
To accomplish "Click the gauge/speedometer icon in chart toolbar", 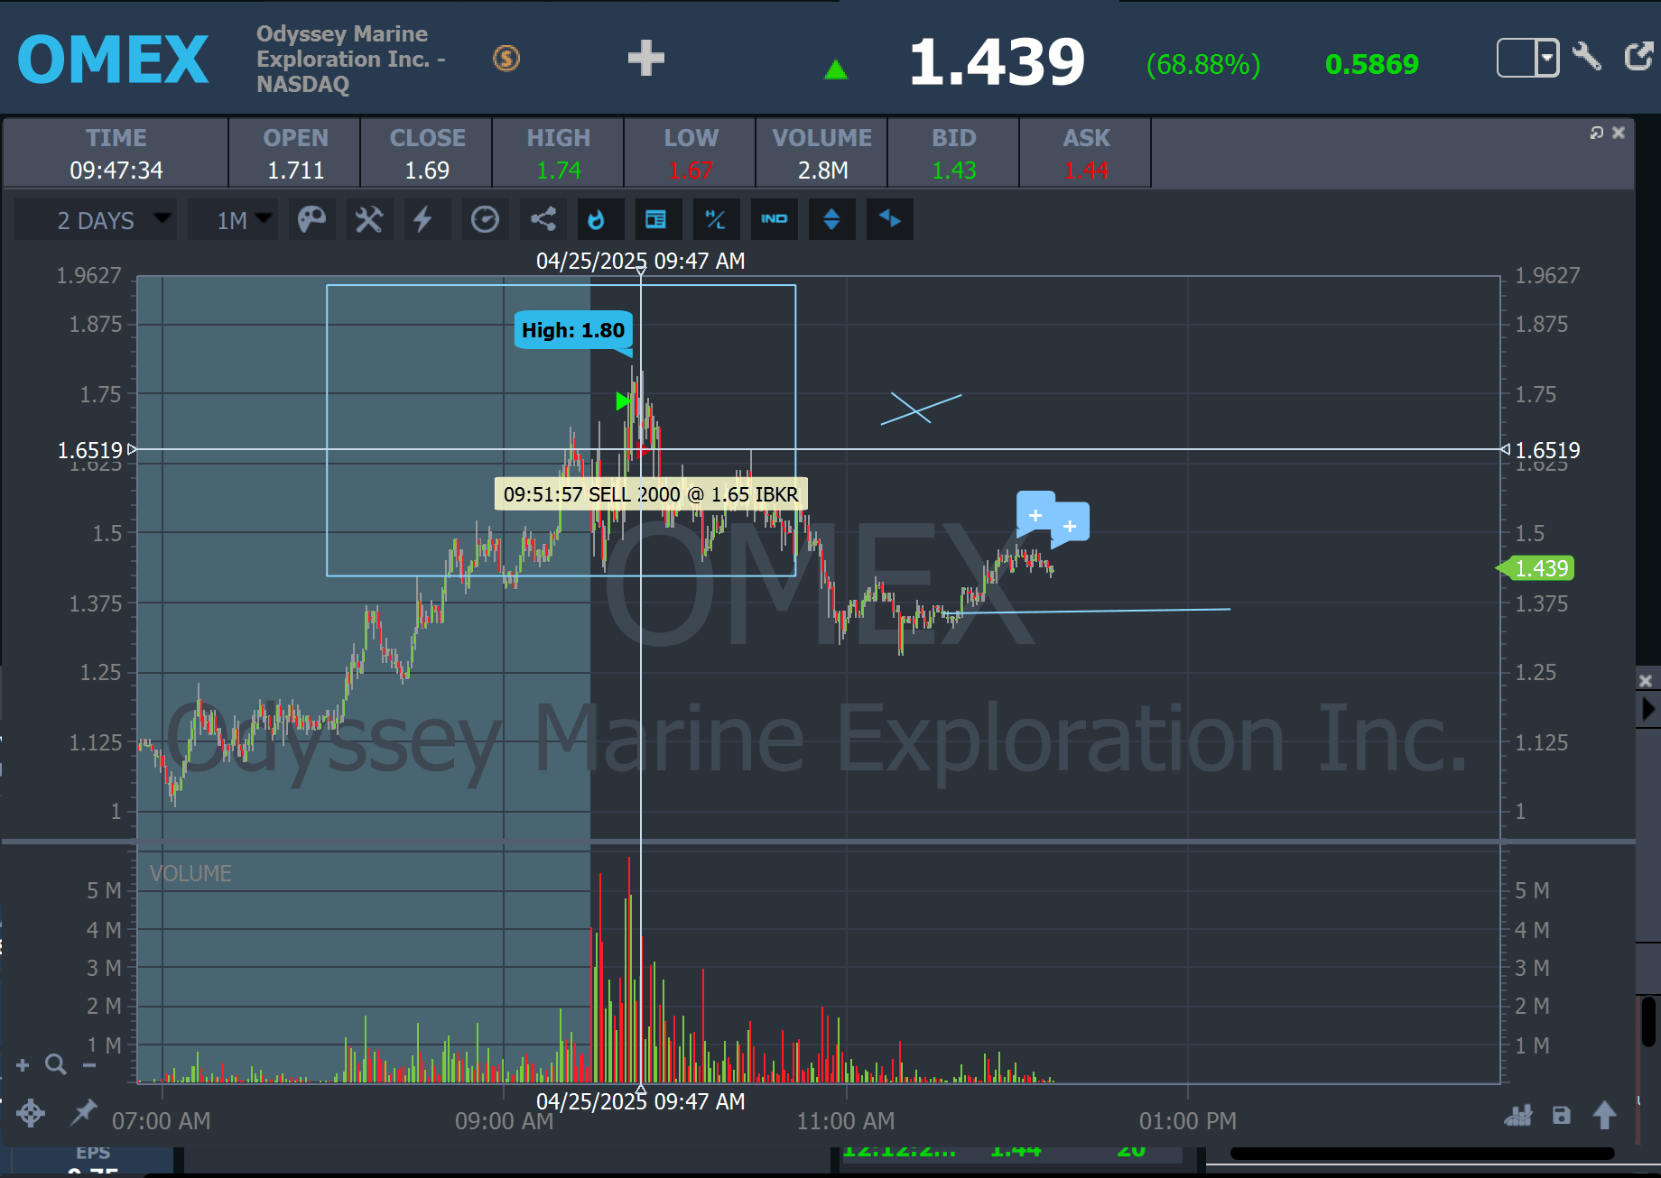I will coord(485,219).
